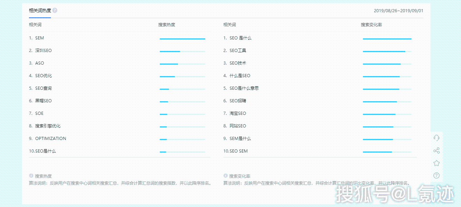The height and width of the screenshot is (207, 461).
Task: Open customer service via the headset icon
Action: (x=436, y=138)
